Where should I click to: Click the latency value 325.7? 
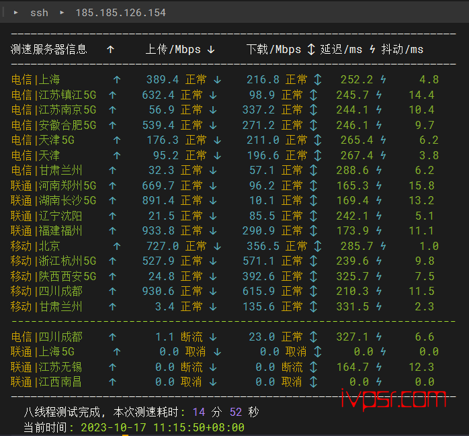coord(353,276)
